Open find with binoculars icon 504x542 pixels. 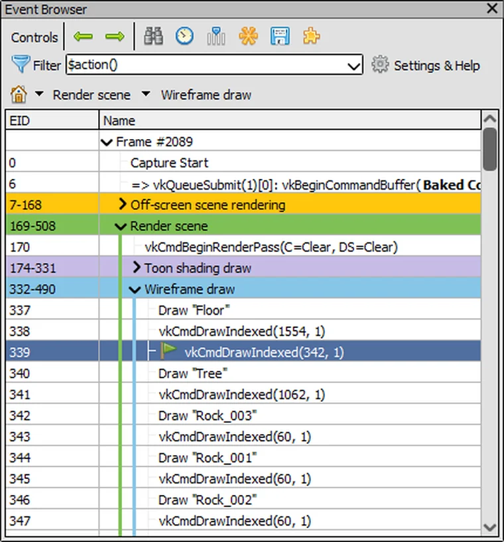[x=153, y=36]
